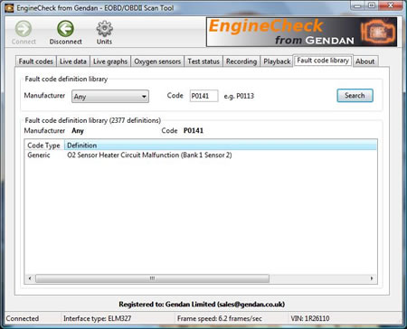Click the Code input field containing P0141

coord(203,96)
